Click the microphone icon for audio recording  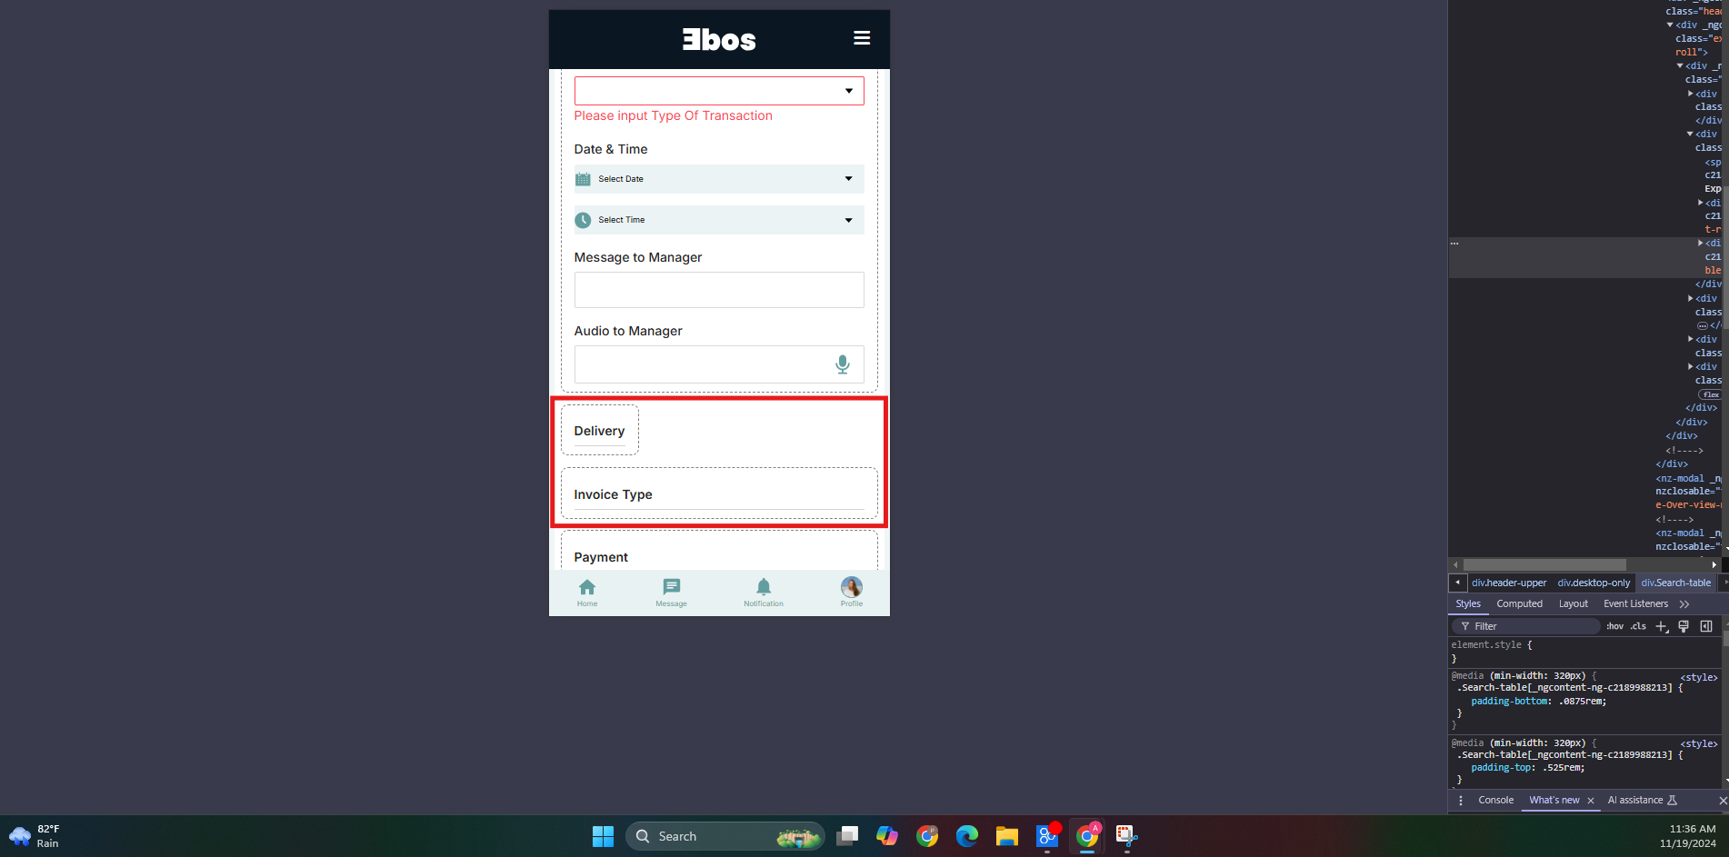click(x=843, y=364)
